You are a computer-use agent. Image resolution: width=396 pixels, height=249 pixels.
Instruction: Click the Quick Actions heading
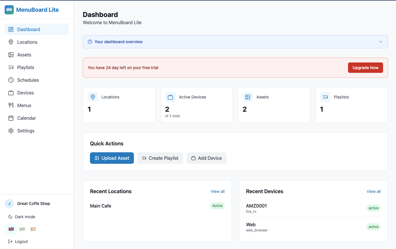click(x=107, y=144)
